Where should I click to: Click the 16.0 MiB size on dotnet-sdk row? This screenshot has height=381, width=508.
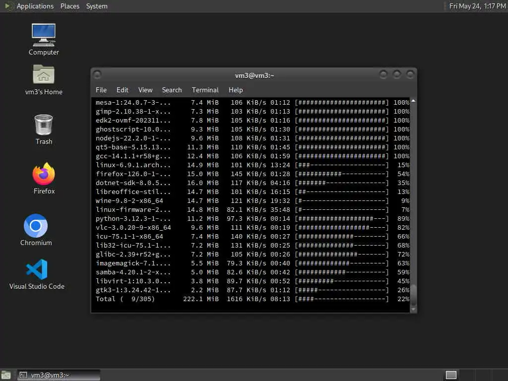(202, 183)
